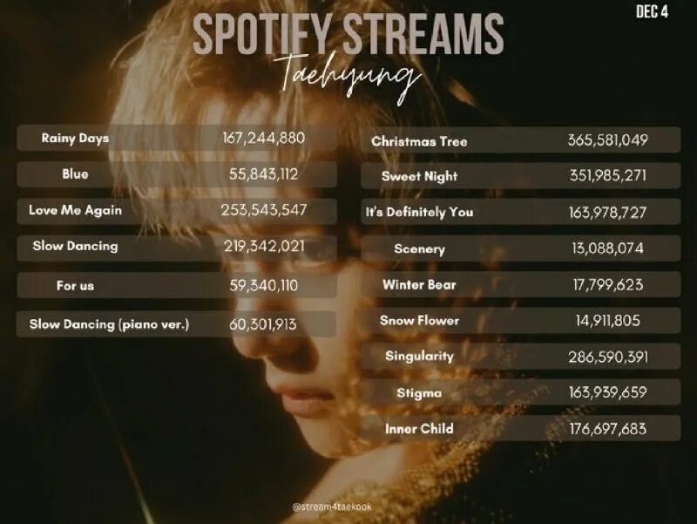The image size is (697, 524).
Task: Click the For us song row
Action: click(177, 285)
